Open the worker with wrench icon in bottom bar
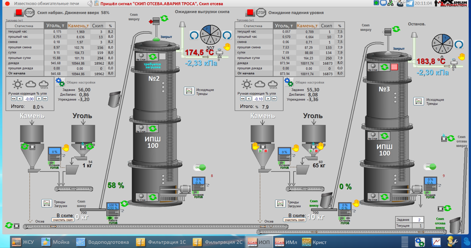The image size is (471, 248). coord(452,242)
